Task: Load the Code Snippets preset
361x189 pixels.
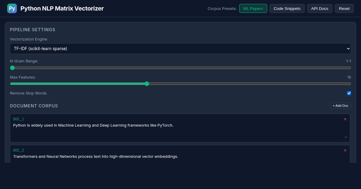Action: [x=287, y=8]
